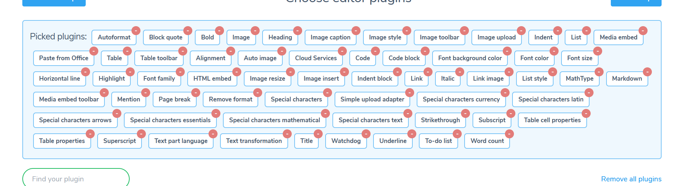The width and height of the screenshot is (676, 186).
Task: Click the red minus icon on Bold
Action: (219, 30)
